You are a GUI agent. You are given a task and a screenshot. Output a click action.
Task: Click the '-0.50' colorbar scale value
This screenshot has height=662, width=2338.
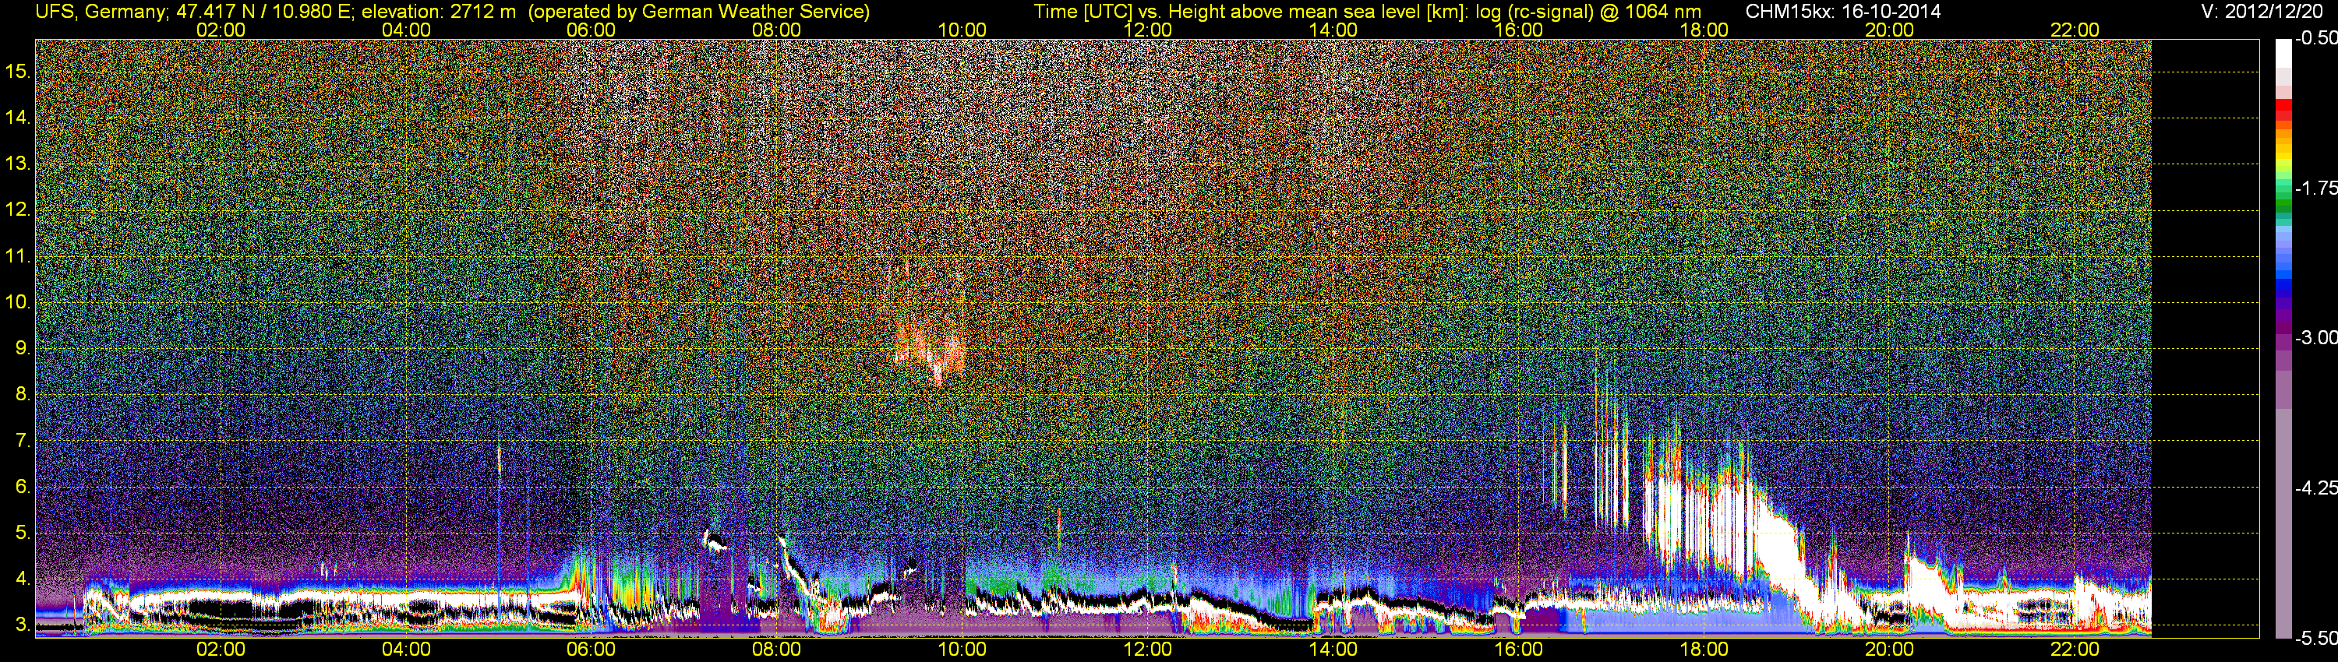point(2315,38)
